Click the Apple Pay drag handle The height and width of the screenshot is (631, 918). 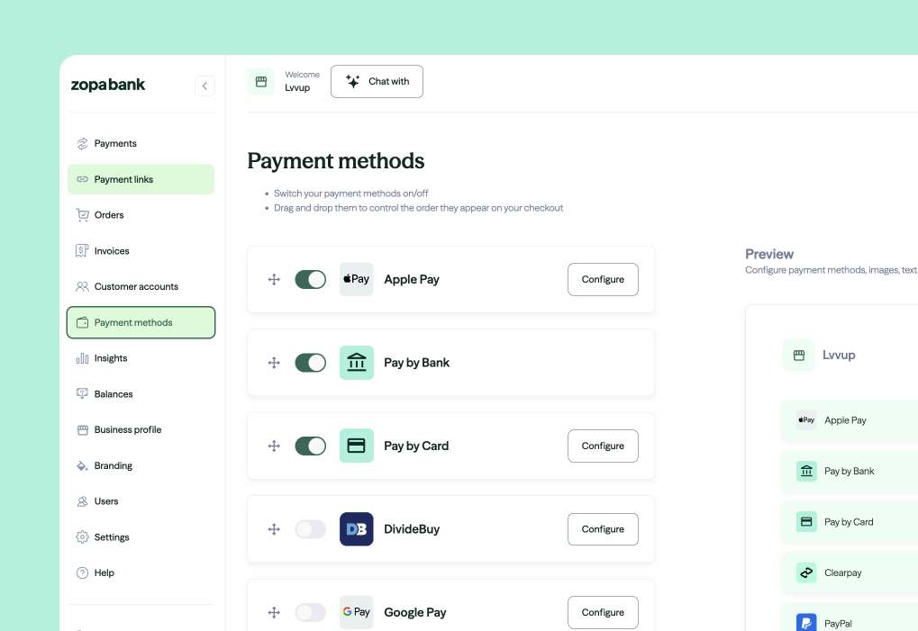tap(274, 280)
